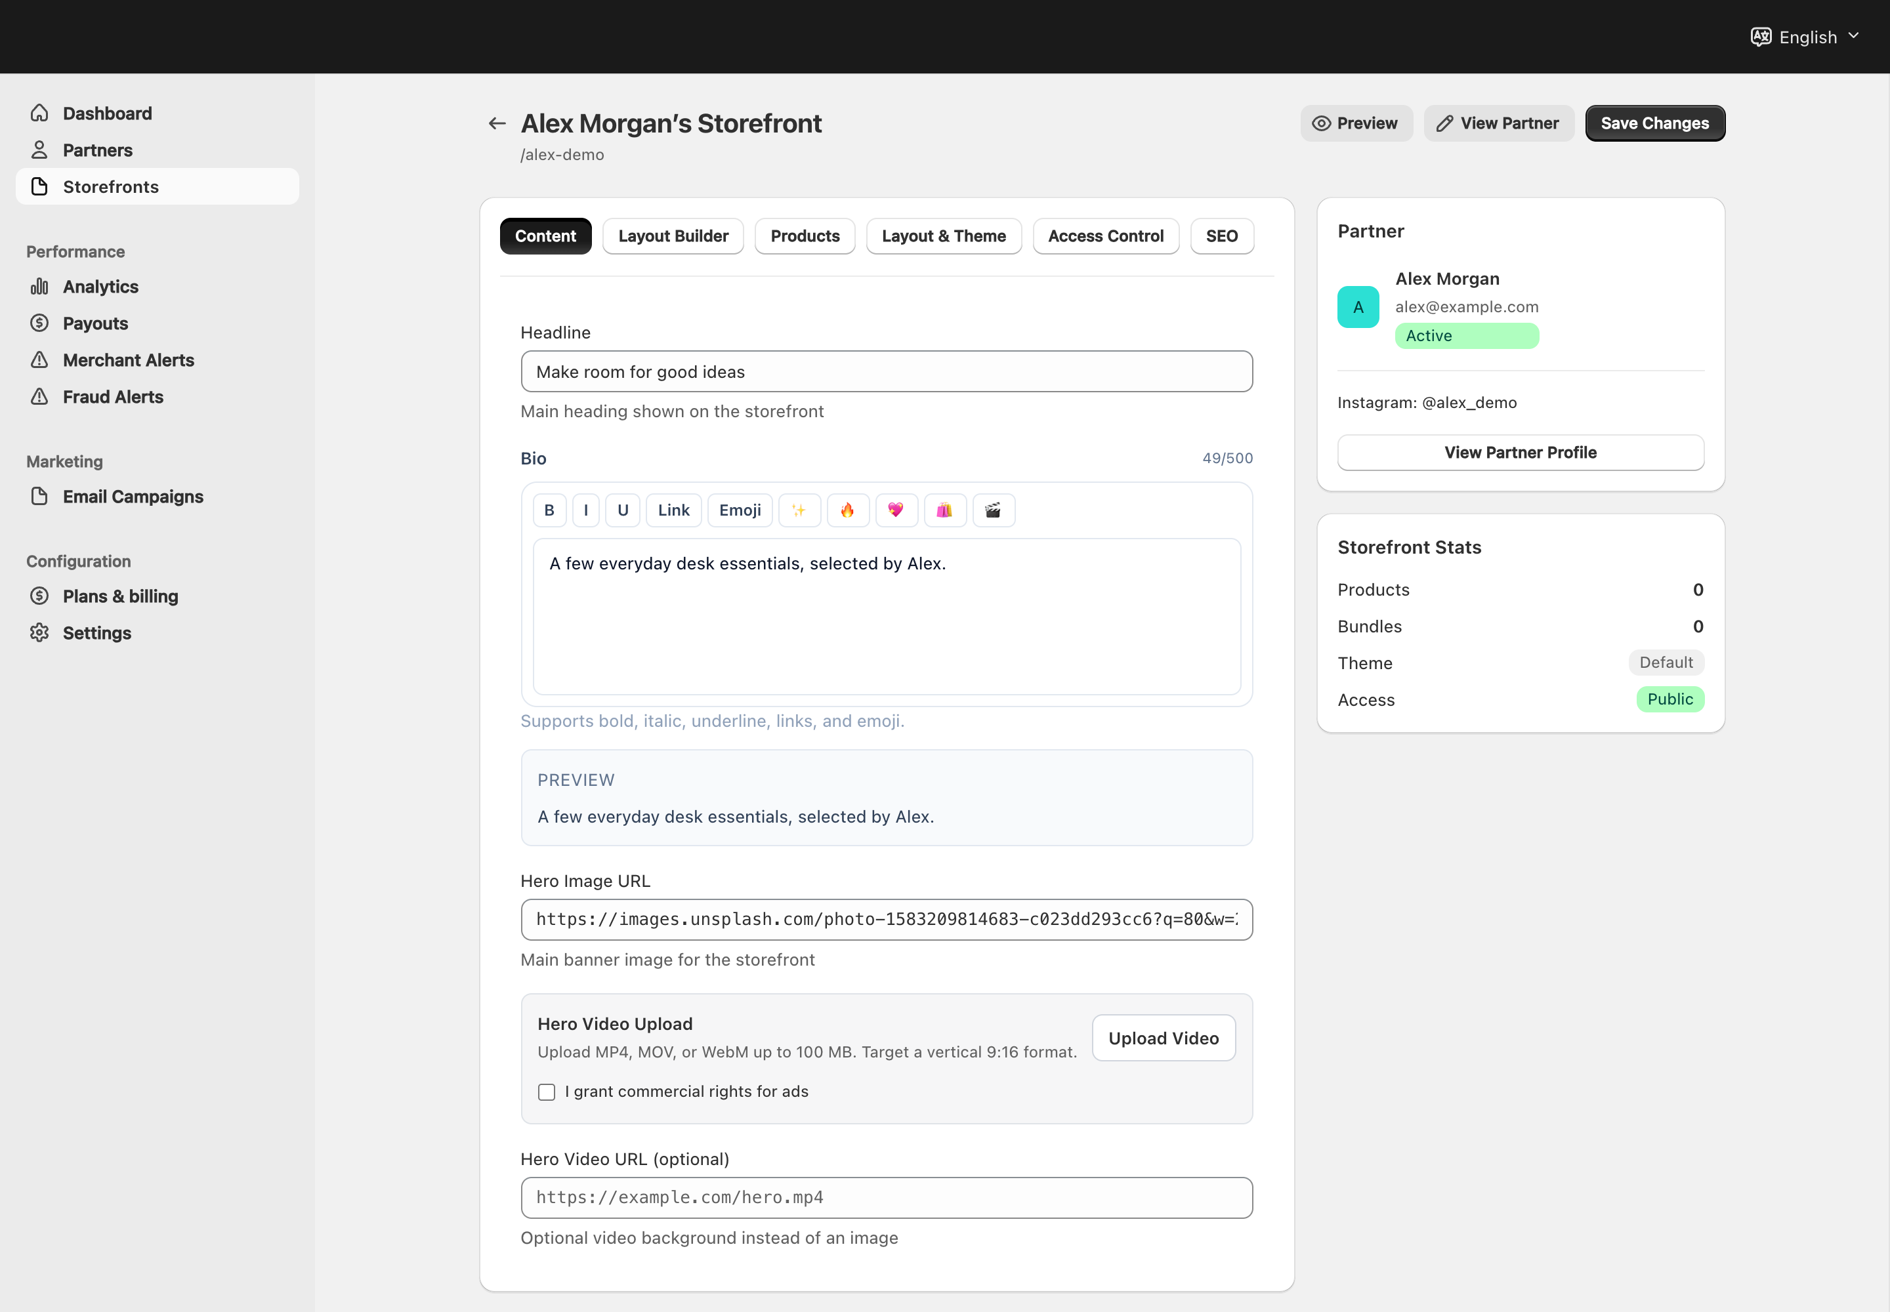
Task: Click the Public access badge
Action: (x=1669, y=699)
